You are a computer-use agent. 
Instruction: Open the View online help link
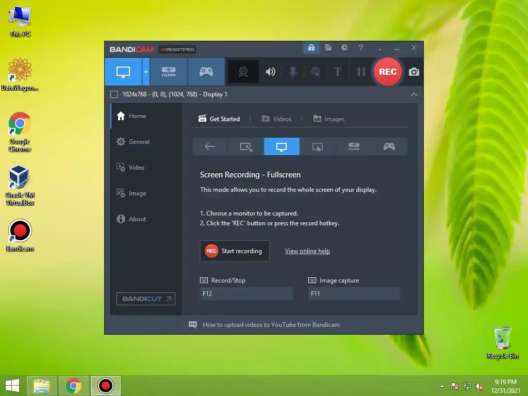click(307, 251)
